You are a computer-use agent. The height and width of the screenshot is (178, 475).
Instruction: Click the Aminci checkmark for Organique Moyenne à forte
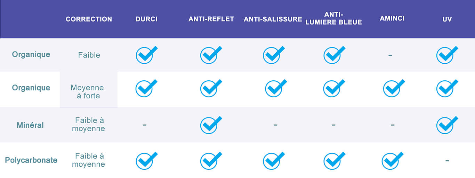[394, 88]
